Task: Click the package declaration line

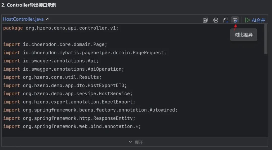Action: [61, 28]
